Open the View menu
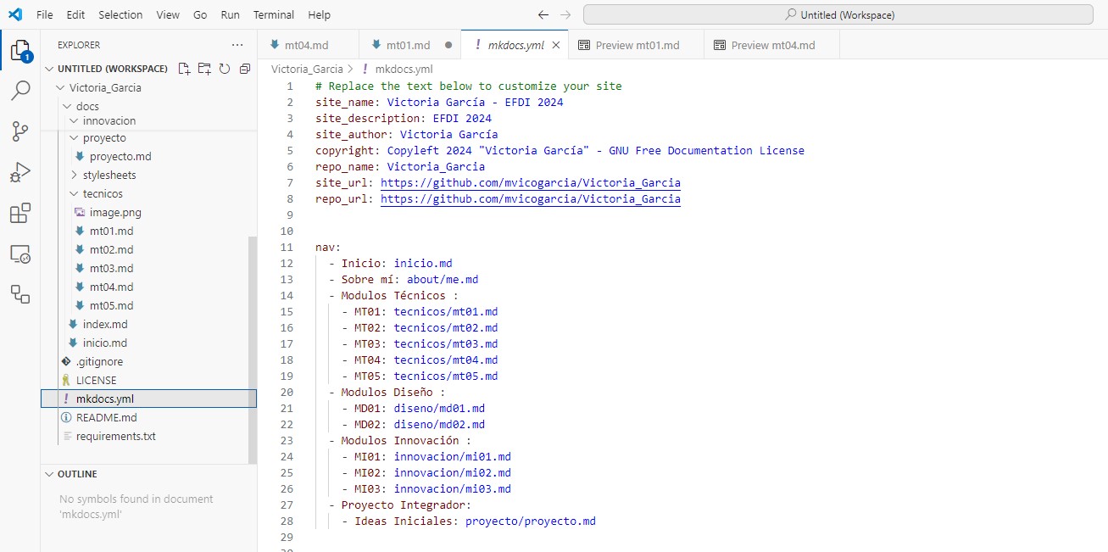Viewport: 1108px width, 552px height. pos(168,14)
